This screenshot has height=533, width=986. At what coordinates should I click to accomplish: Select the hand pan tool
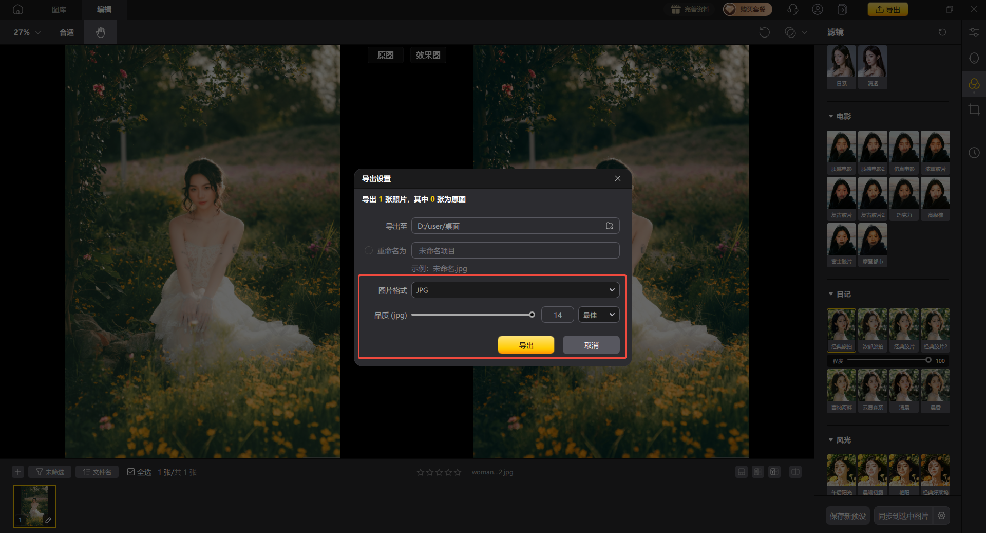[101, 32]
